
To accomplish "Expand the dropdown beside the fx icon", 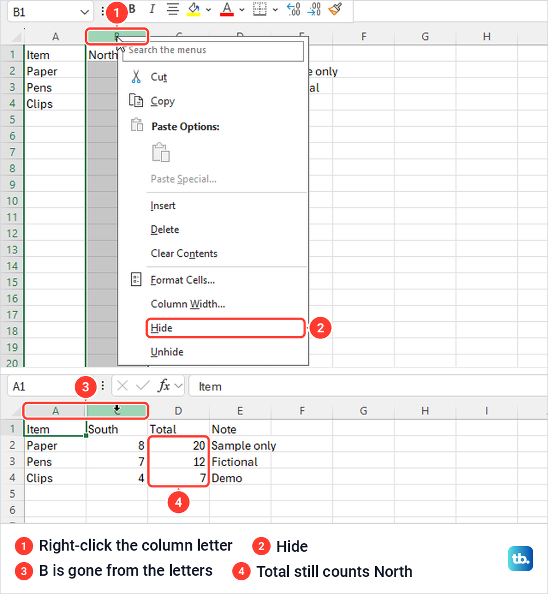I will (x=178, y=386).
